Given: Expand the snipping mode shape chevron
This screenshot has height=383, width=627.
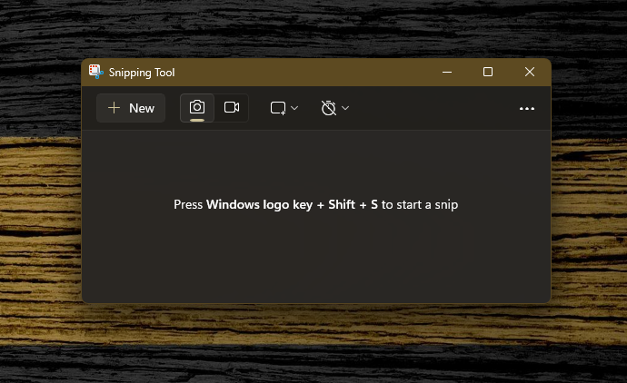Looking at the screenshot, I should click(x=294, y=108).
